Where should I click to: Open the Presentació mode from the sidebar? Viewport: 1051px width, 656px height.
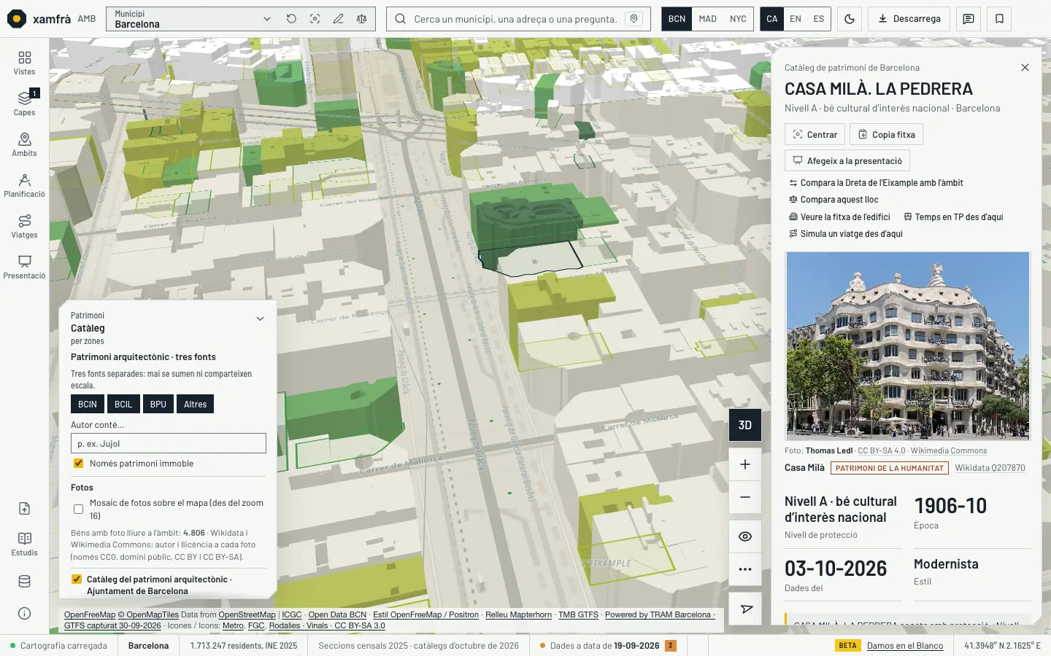tap(24, 267)
